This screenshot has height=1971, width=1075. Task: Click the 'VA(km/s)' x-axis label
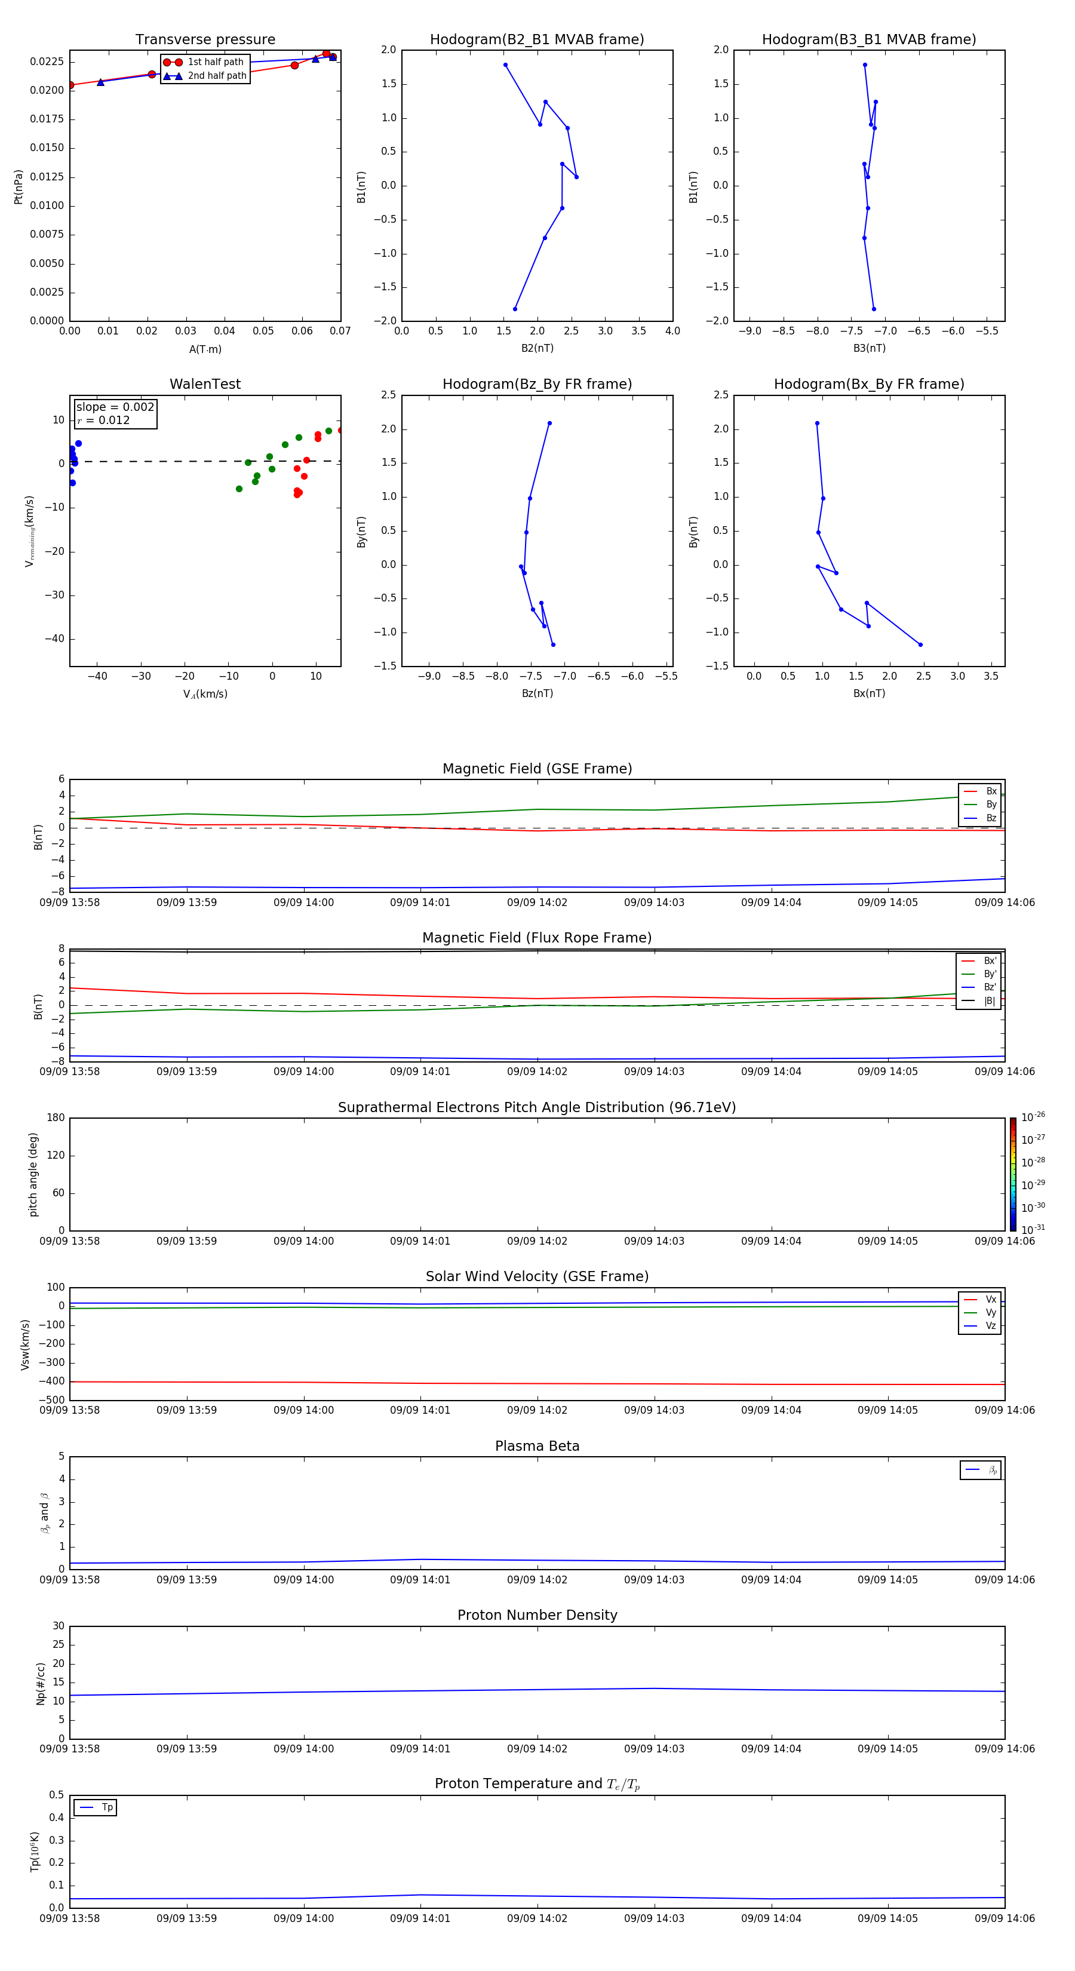coord(205,694)
